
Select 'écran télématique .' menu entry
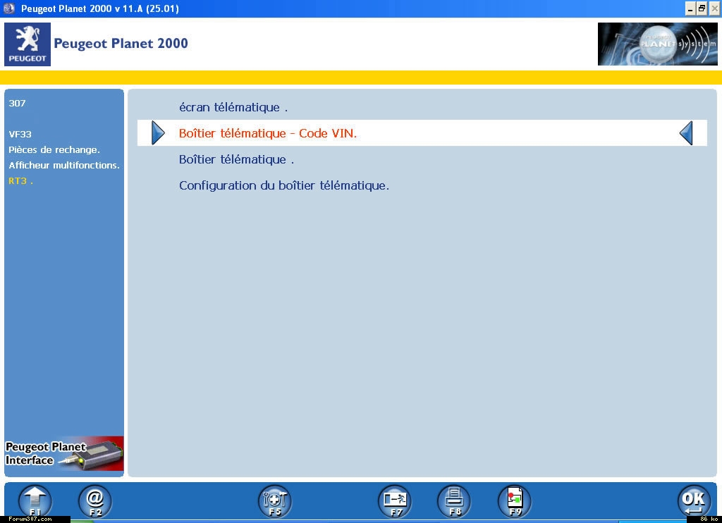click(x=233, y=107)
